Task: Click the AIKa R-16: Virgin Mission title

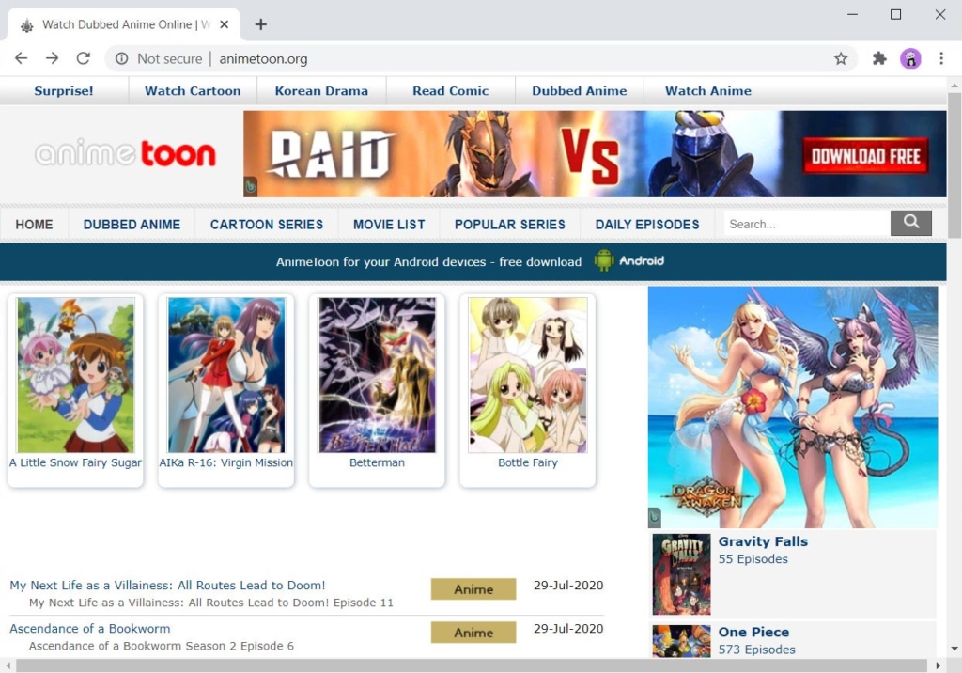Action: click(x=226, y=463)
